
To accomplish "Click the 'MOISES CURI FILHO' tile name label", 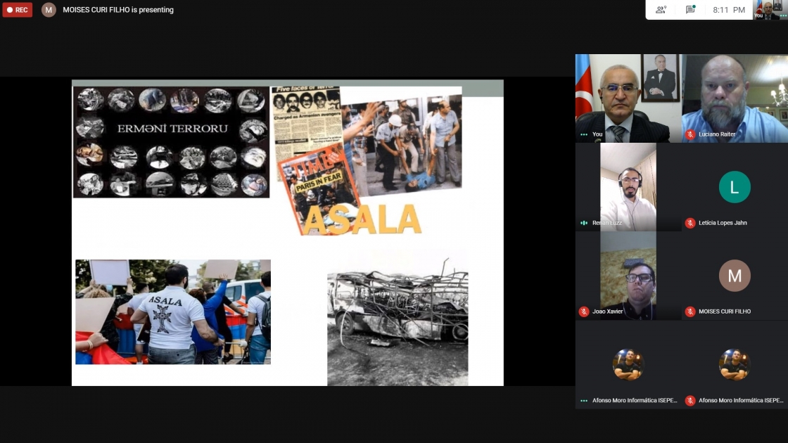I will 725,312.
